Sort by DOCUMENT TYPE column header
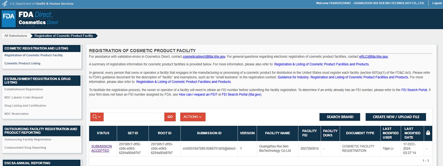The image size is (443, 166). coord(360,133)
